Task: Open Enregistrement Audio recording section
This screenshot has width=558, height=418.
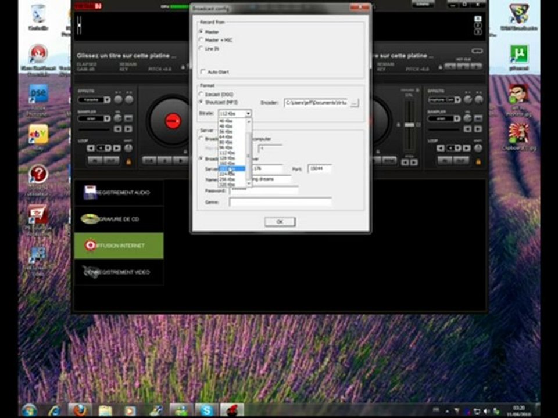Action: click(x=119, y=193)
